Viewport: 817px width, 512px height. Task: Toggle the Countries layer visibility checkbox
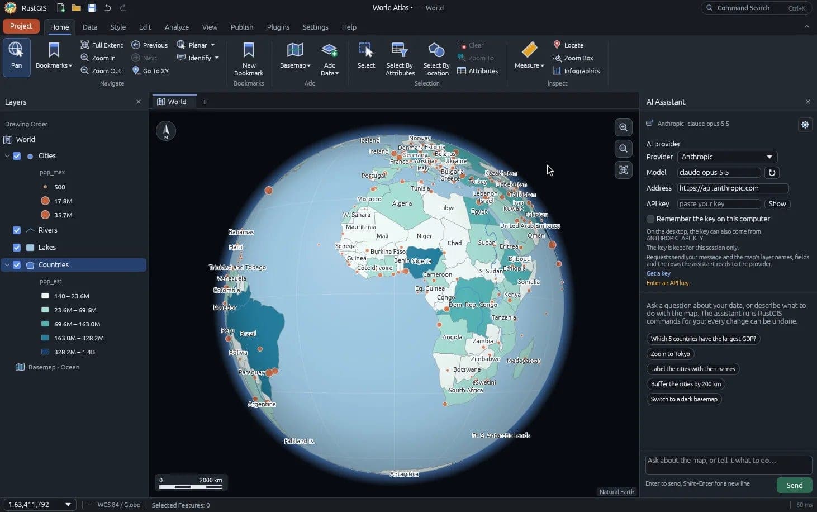17,265
